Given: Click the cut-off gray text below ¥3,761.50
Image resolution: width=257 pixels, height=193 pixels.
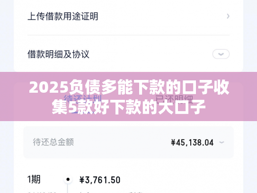Looking at the screenshot, I should tap(85, 192).
